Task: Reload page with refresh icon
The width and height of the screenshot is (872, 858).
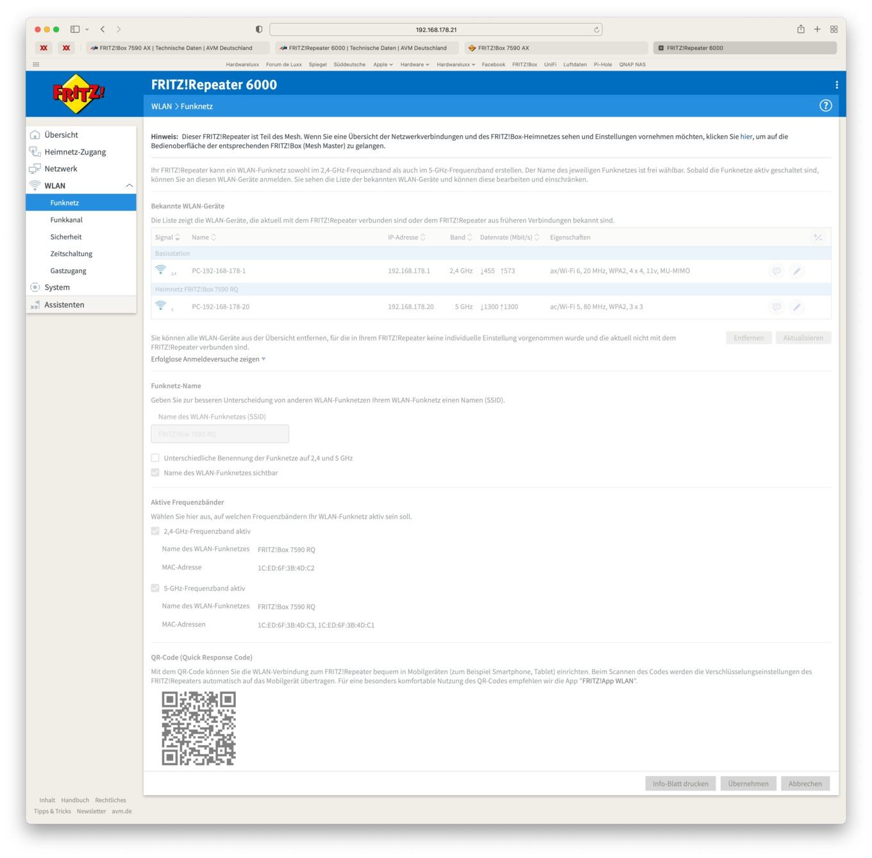Action: (x=596, y=29)
